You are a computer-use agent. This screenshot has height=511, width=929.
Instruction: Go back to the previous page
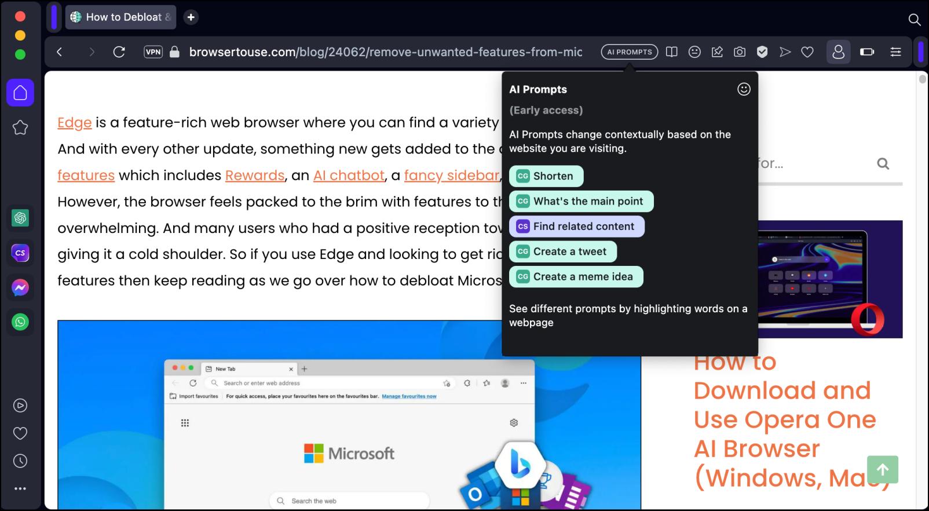[59, 52]
